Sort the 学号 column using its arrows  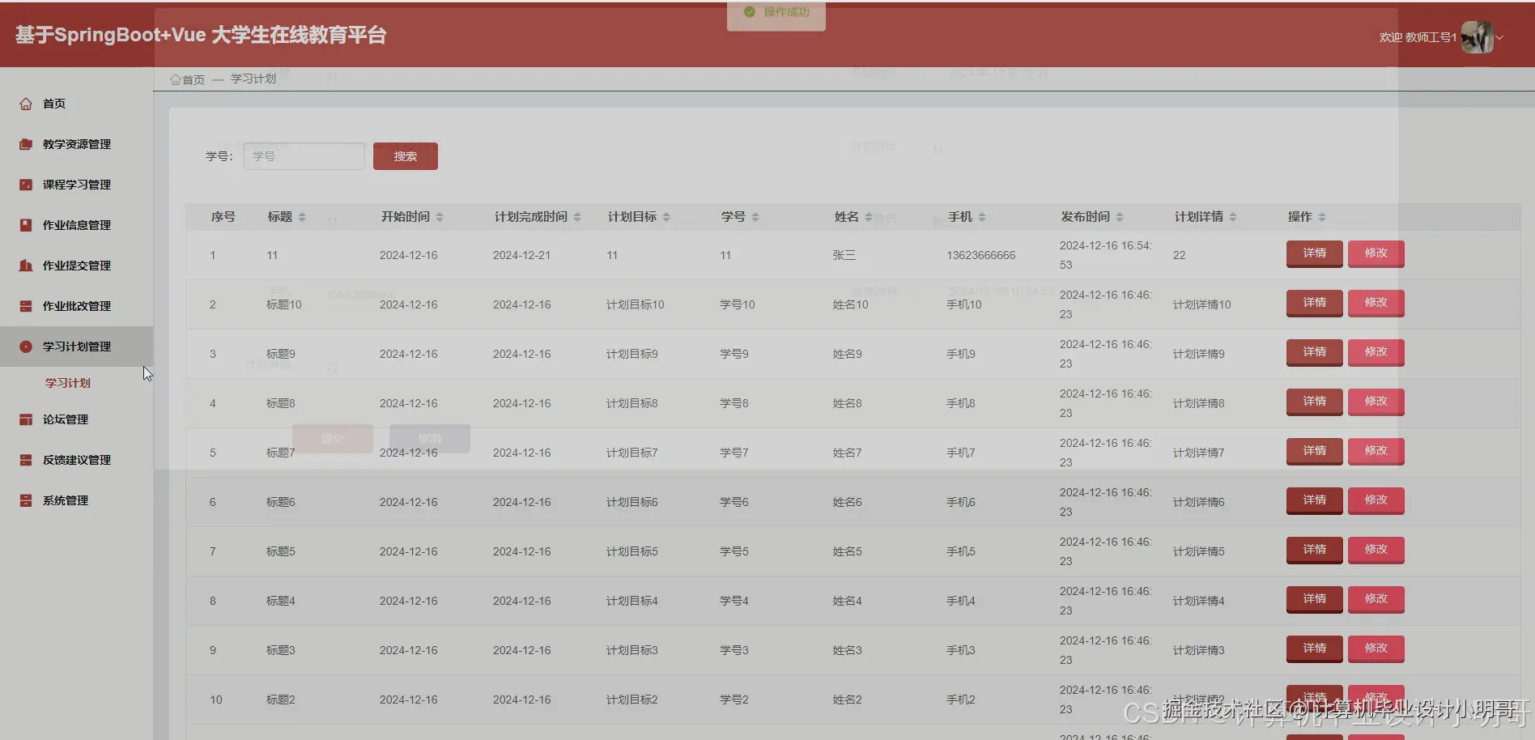pos(755,217)
